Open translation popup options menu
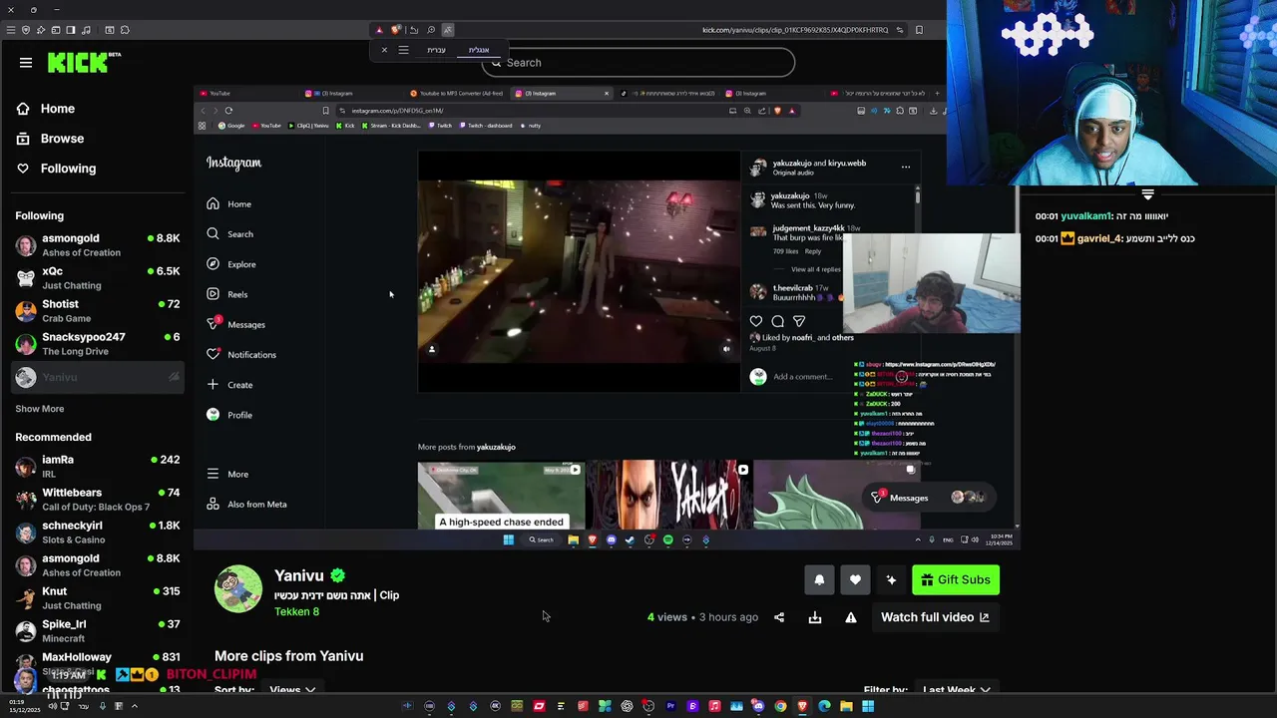Viewport: 1277px width, 718px height. tap(403, 50)
